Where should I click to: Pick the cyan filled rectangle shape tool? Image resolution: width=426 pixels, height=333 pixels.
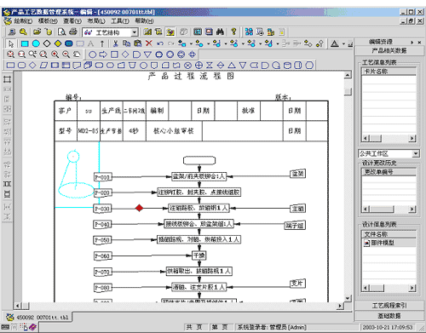click(25, 43)
